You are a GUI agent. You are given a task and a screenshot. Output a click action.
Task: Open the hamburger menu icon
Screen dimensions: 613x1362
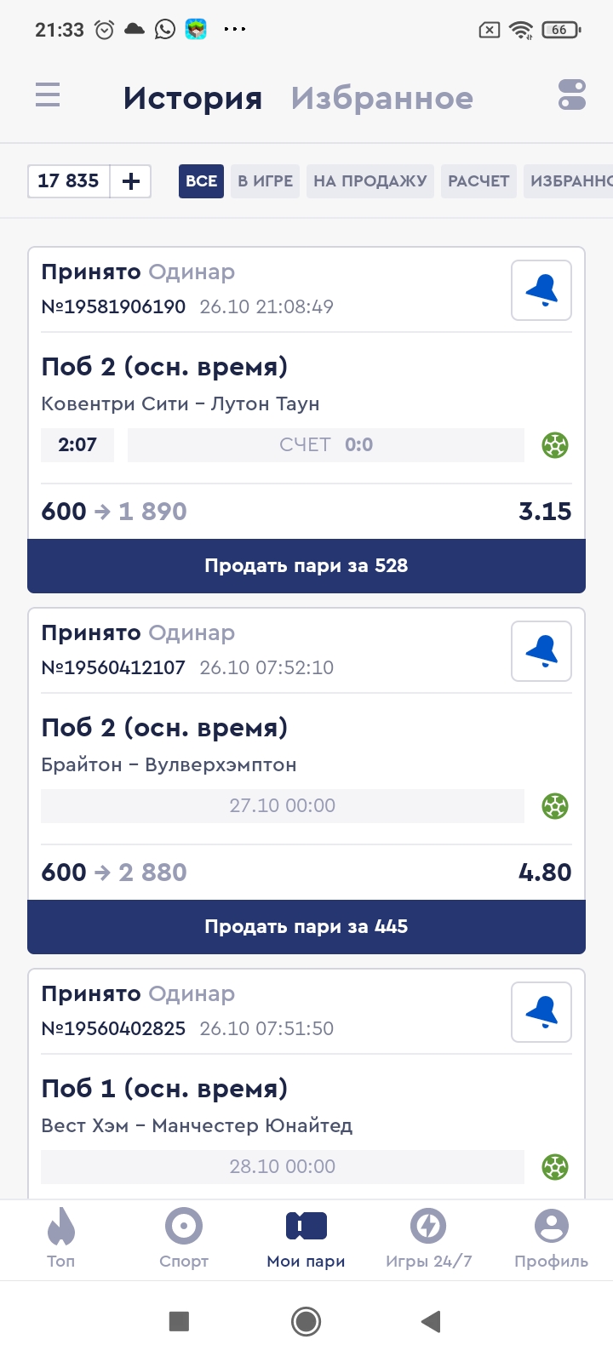[48, 94]
